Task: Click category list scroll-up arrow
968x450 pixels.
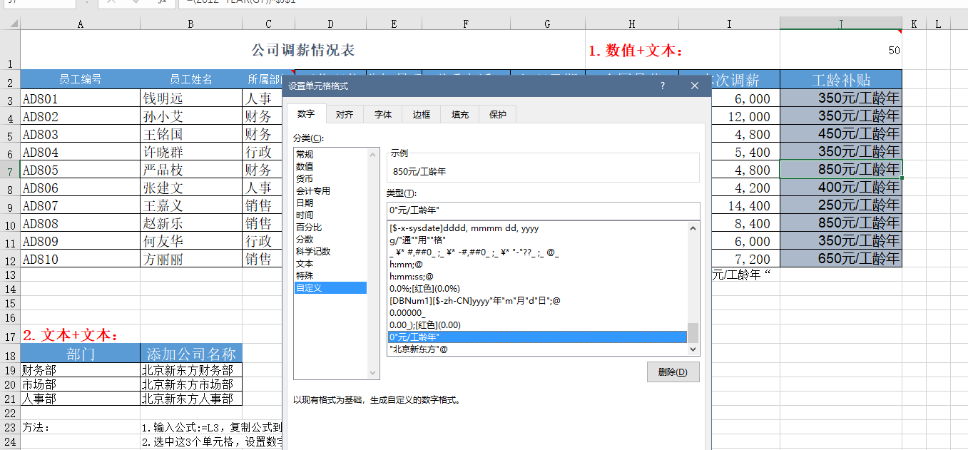Action: click(x=373, y=154)
